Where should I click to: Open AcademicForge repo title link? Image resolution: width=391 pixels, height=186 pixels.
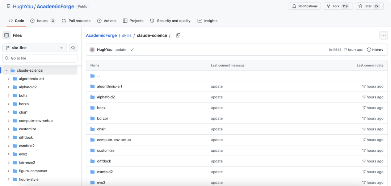tap(55, 7)
